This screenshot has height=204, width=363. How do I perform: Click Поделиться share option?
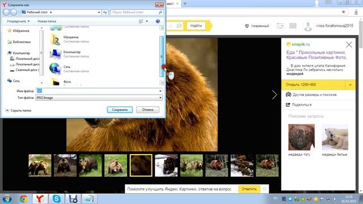299,105
